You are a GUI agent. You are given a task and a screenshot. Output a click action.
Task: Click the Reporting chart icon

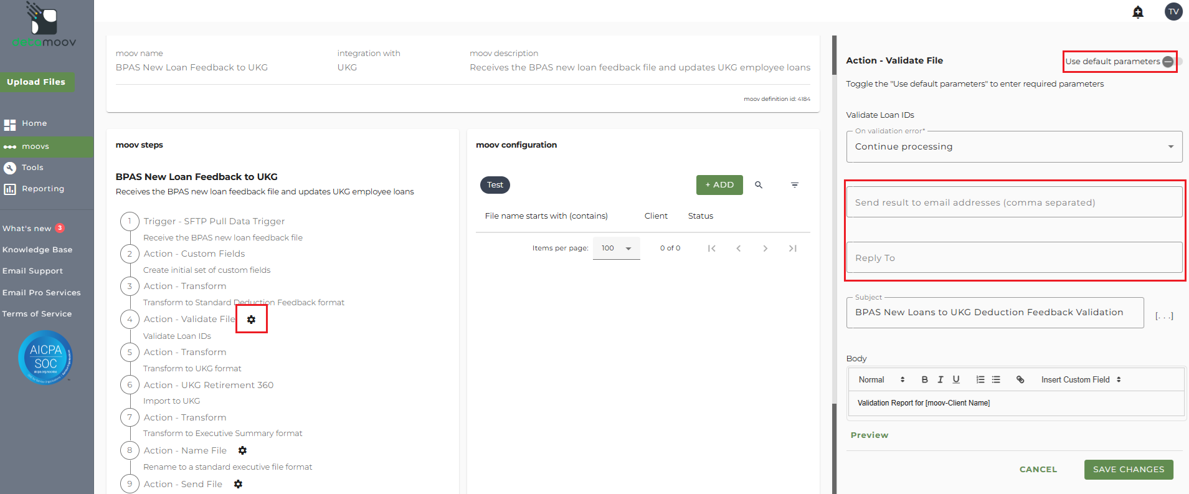10,189
